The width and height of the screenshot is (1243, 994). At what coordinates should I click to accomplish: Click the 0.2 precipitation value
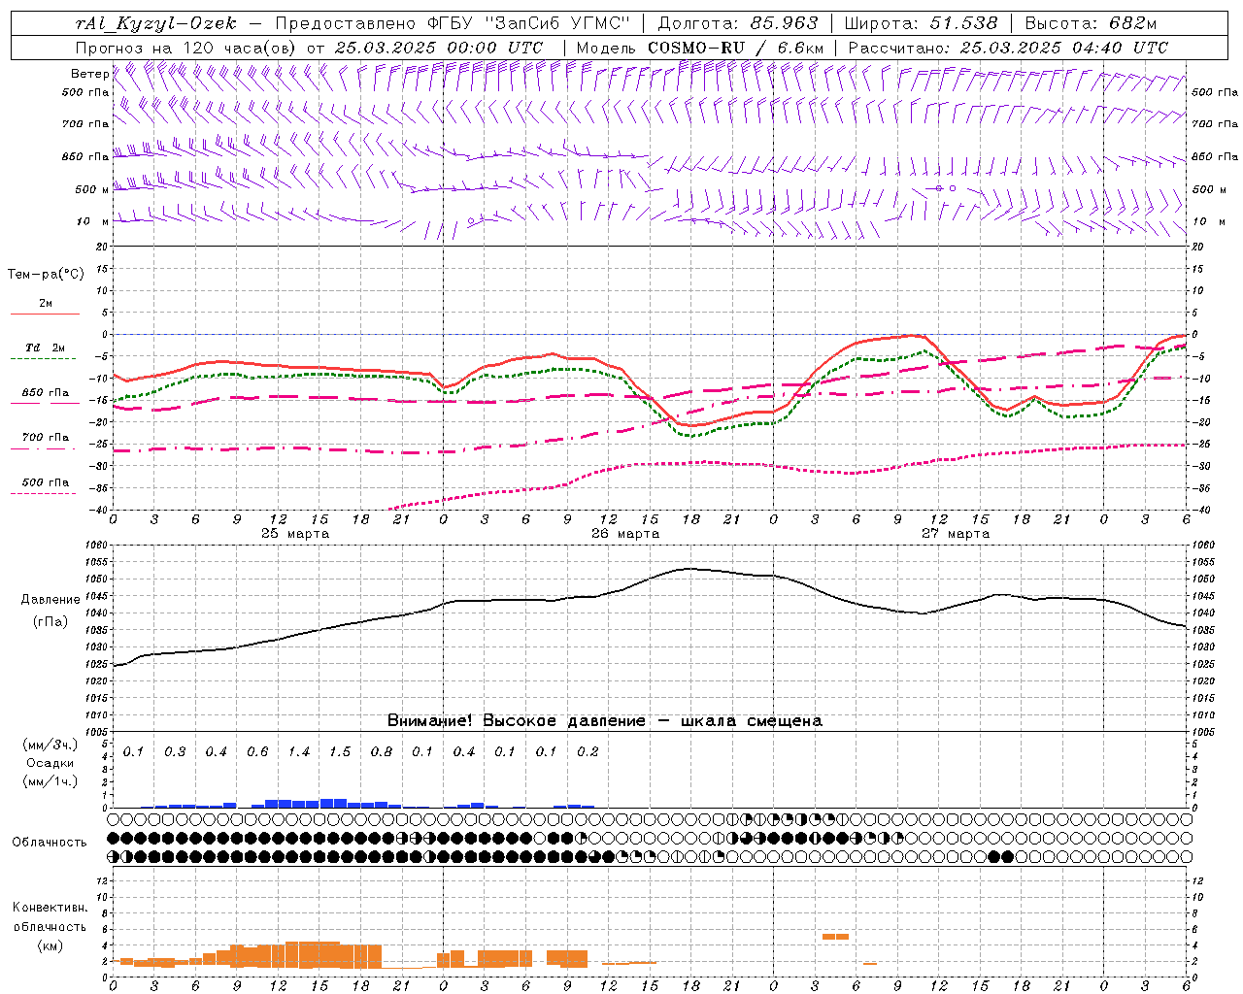coord(588,752)
